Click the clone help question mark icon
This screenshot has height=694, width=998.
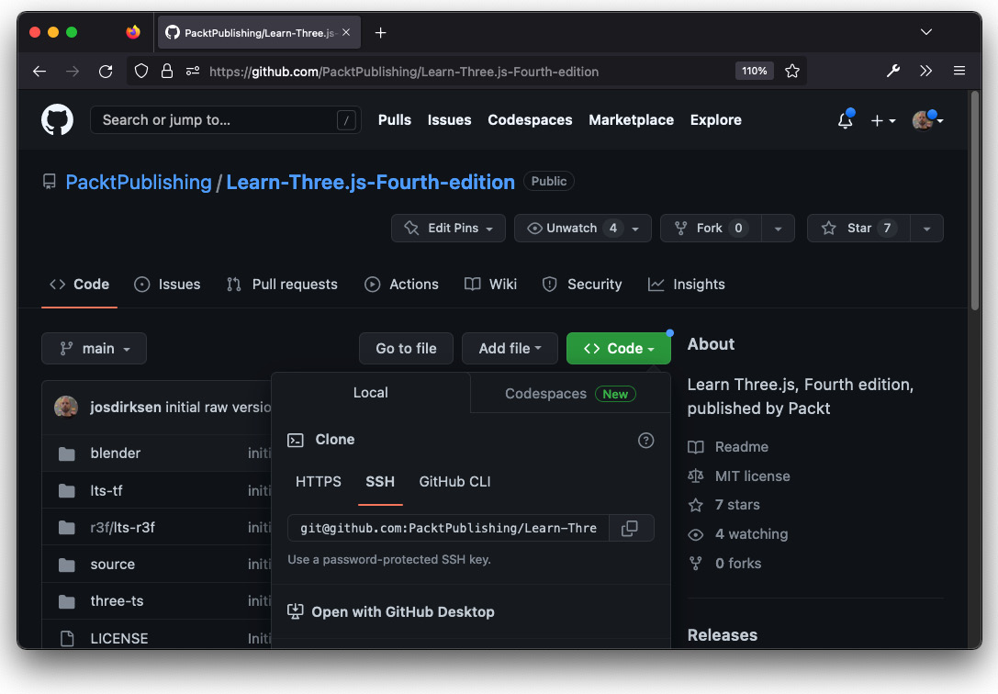(x=645, y=440)
